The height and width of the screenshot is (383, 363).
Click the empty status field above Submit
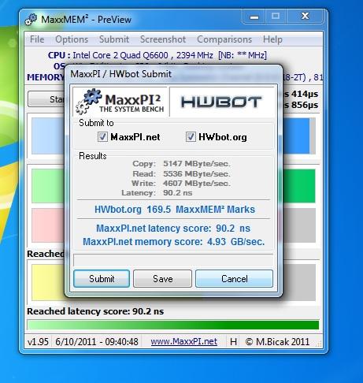(x=173, y=260)
